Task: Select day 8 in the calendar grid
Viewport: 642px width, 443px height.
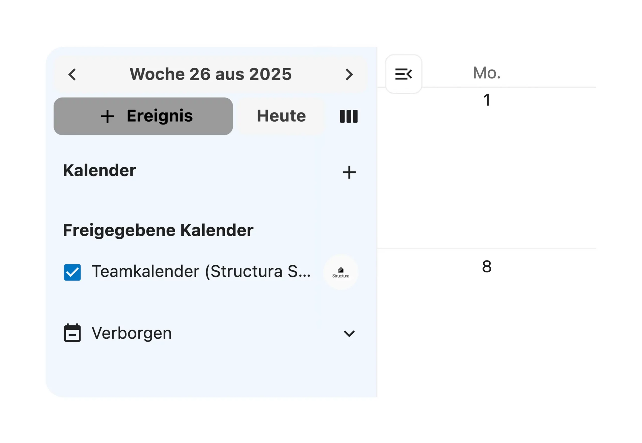Action: [487, 267]
